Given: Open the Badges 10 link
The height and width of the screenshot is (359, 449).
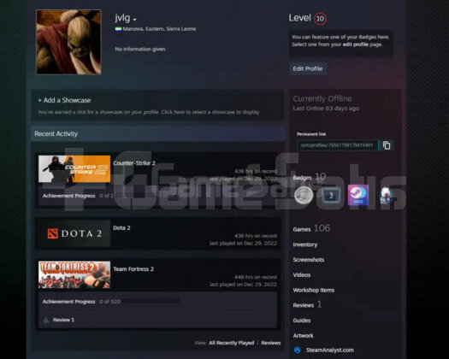Looking at the screenshot, I should point(310,177).
